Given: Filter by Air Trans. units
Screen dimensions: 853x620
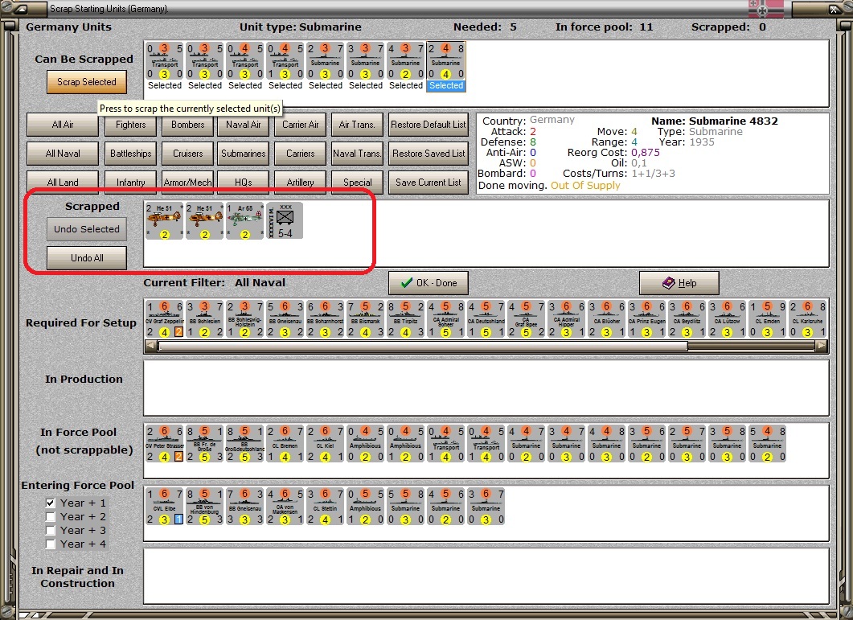Looking at the screenshot, I should [357, 125].
